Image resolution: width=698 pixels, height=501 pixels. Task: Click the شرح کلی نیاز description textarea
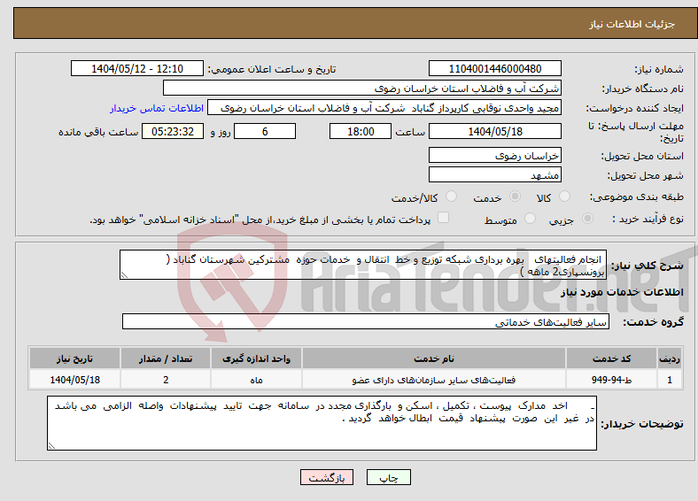pyautogui.click(x=363, y=265)
